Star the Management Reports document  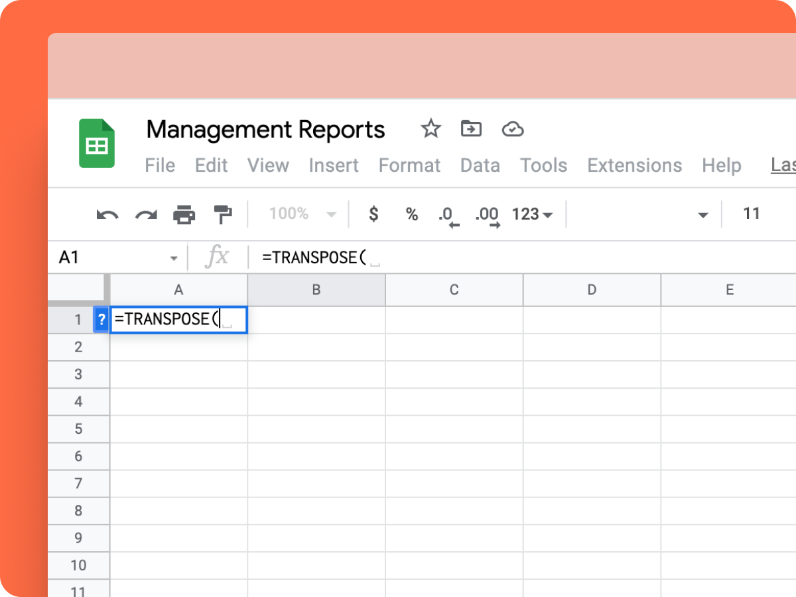point(431,129)
